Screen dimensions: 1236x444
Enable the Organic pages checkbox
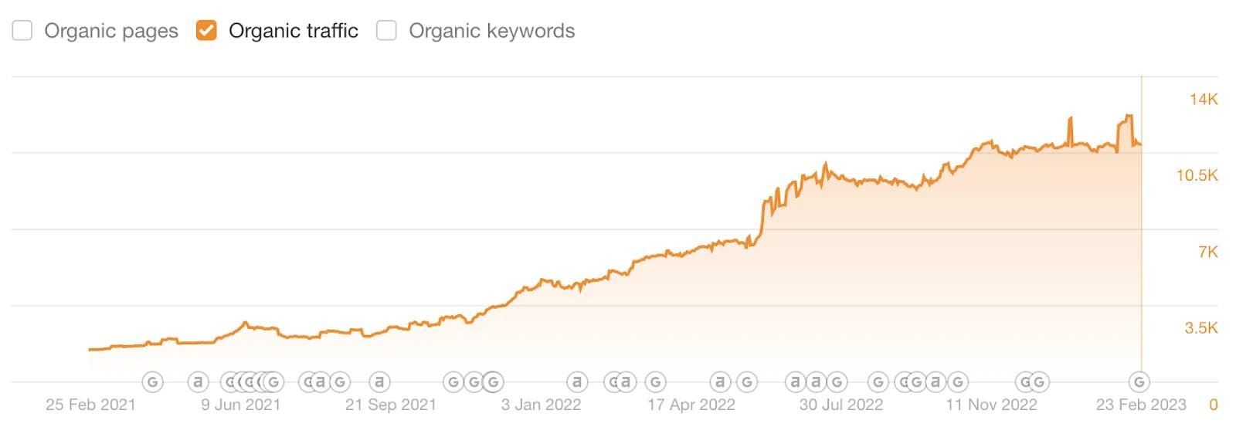click(22, 31)
